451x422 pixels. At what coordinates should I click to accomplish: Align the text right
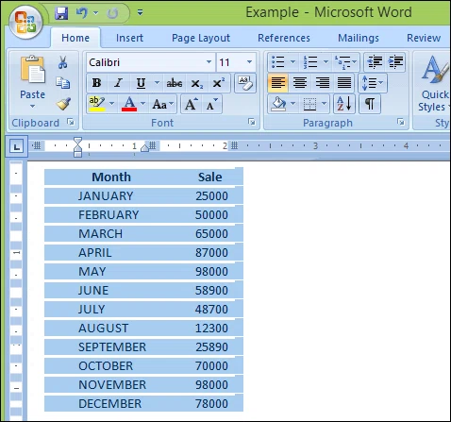coord(322,83)
